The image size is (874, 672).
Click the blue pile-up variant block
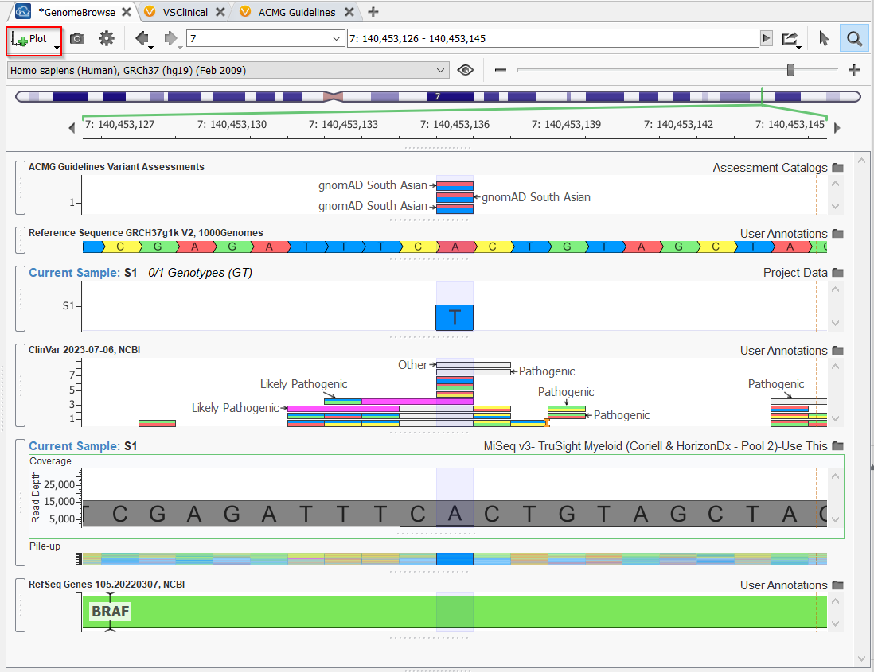(455, 559)
